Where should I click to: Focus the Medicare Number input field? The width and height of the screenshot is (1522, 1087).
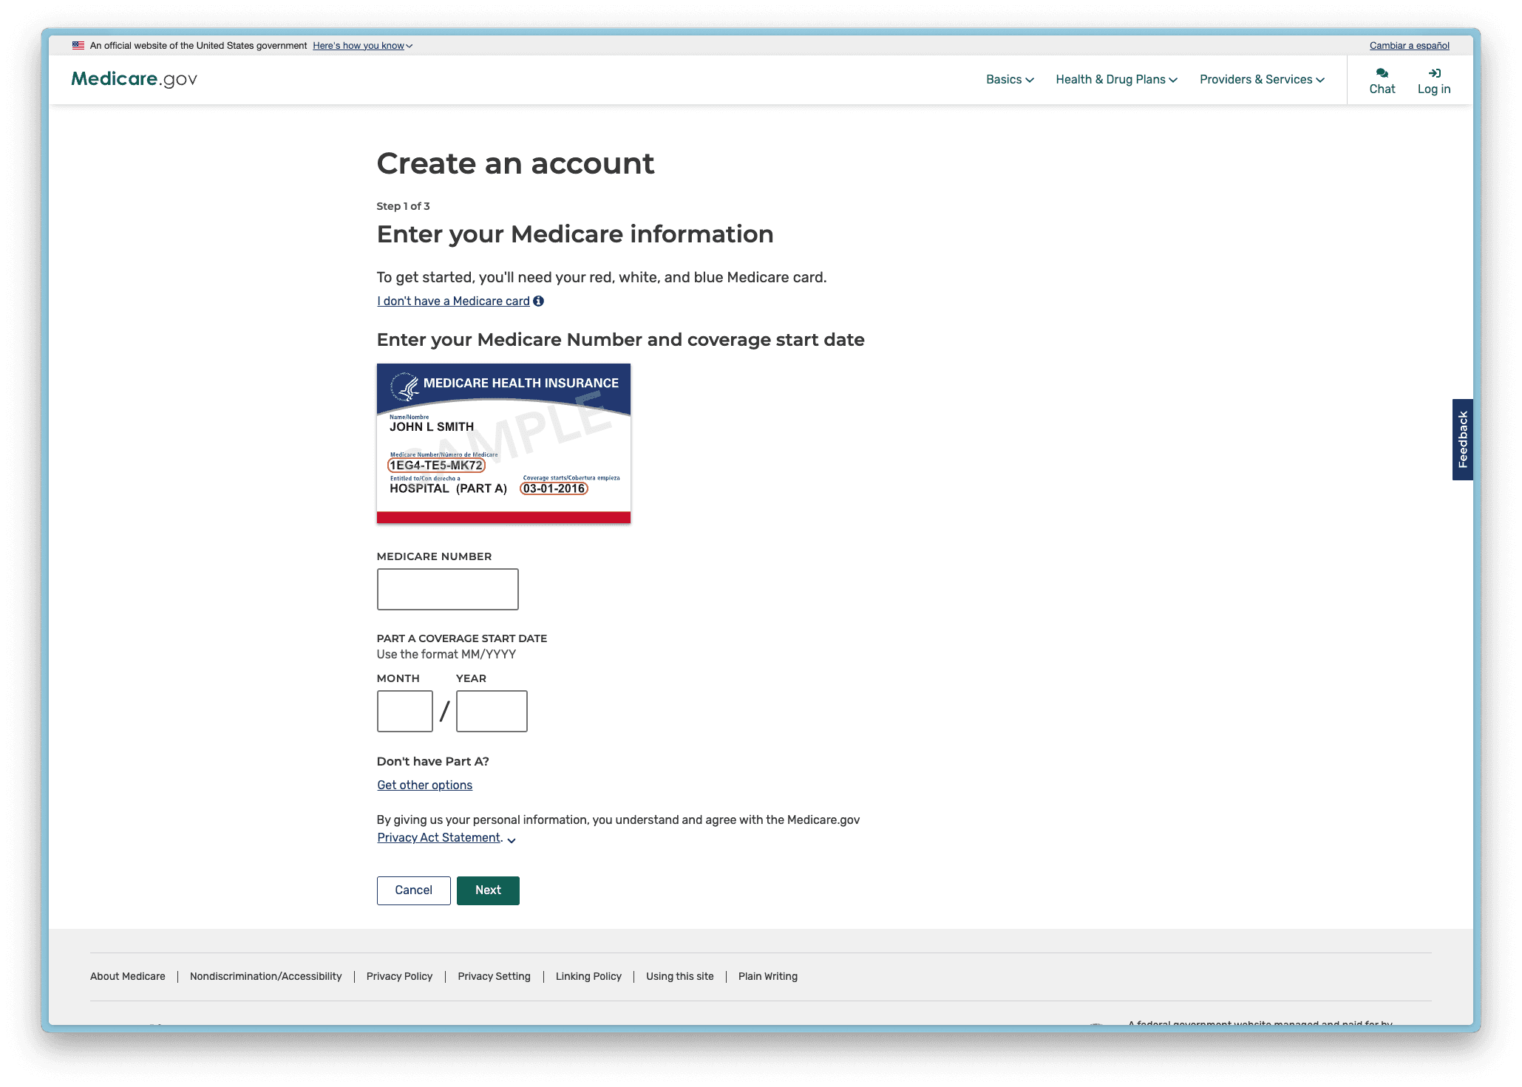[x=447, y=589]
